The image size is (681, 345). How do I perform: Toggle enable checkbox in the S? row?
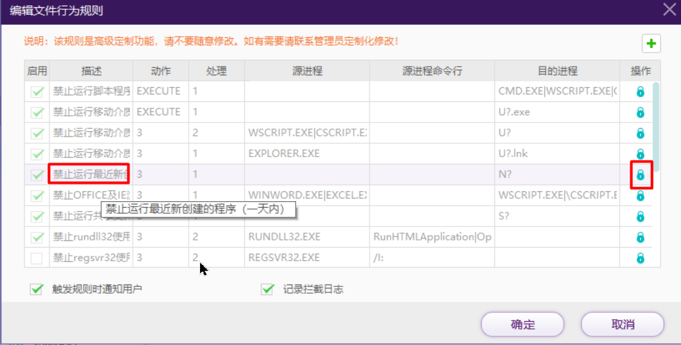[37, 216]
